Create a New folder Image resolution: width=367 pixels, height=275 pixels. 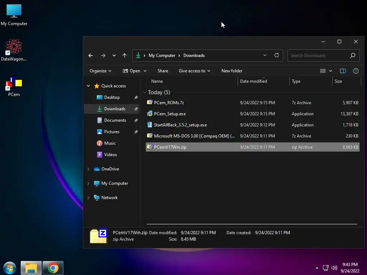pyautogui.click(x=232, y=71)
